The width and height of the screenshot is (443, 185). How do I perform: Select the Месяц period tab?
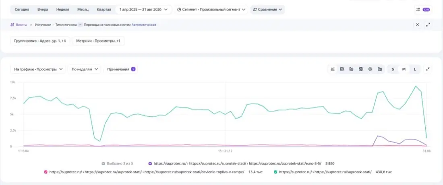83,10
